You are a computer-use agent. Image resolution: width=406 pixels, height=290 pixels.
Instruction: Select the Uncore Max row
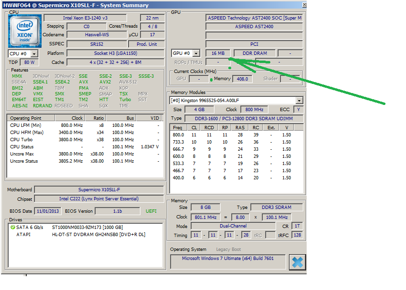(85, 154)
